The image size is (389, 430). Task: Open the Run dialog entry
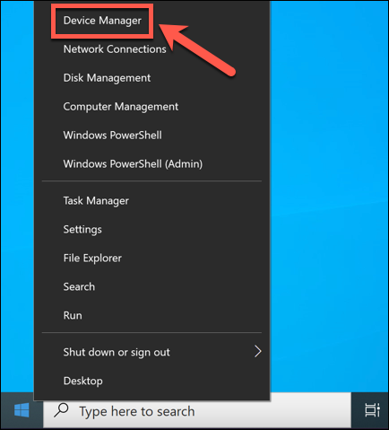(73, 315)
